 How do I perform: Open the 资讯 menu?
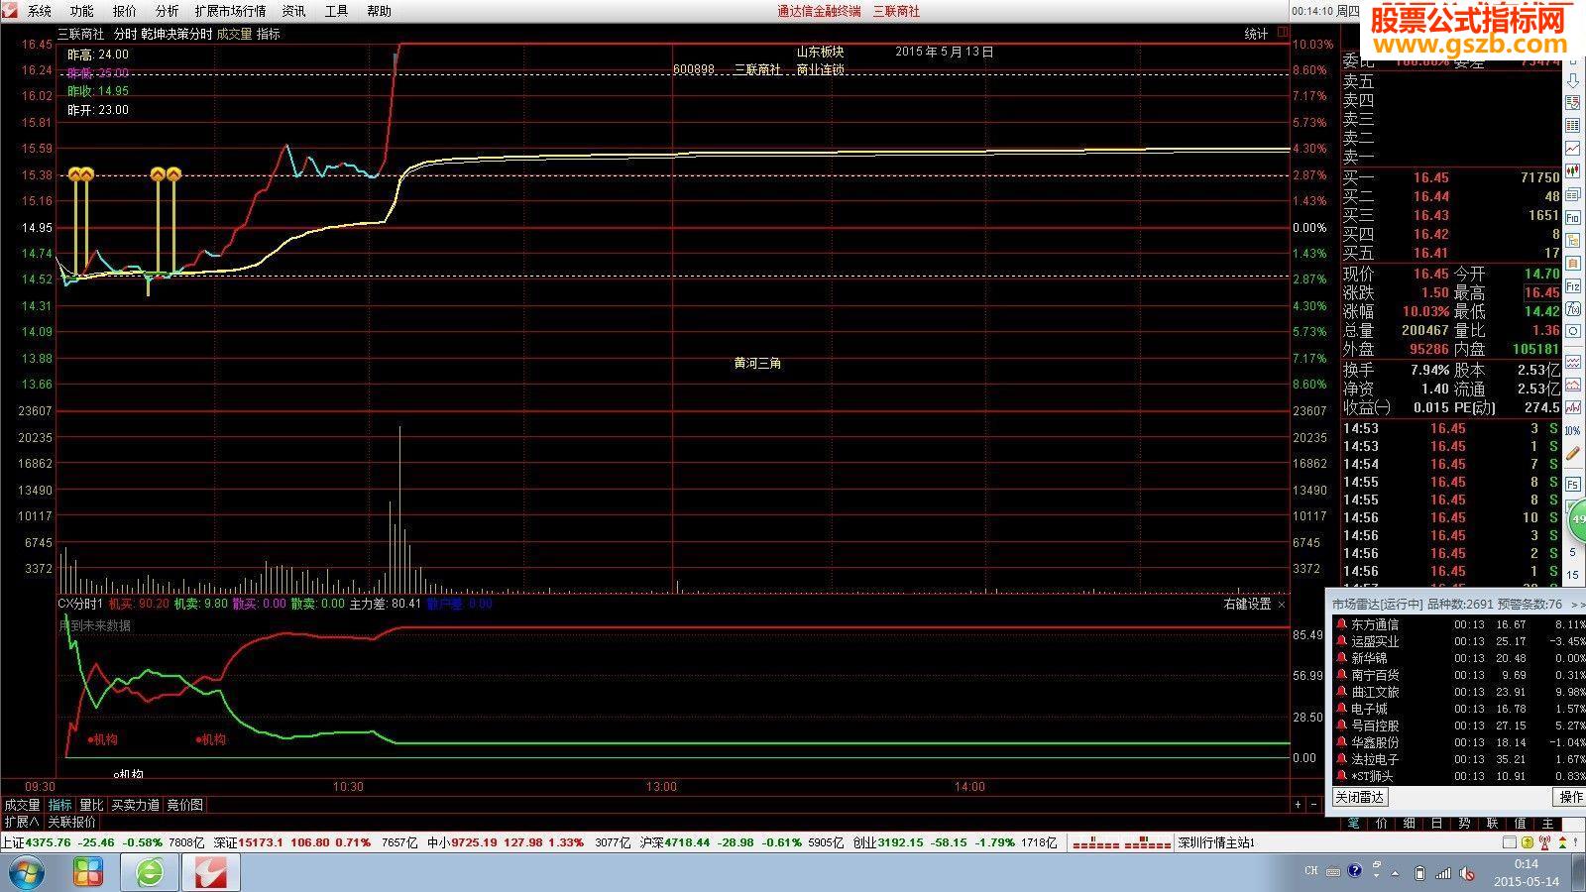293,11
